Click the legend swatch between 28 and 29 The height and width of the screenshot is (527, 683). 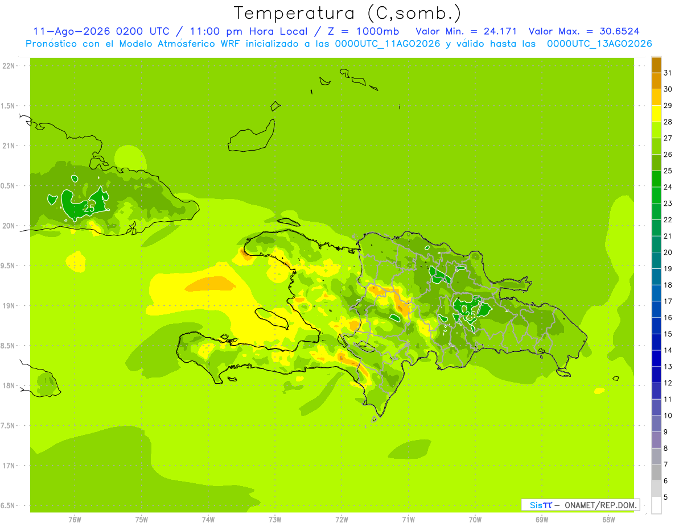point(656,114)
